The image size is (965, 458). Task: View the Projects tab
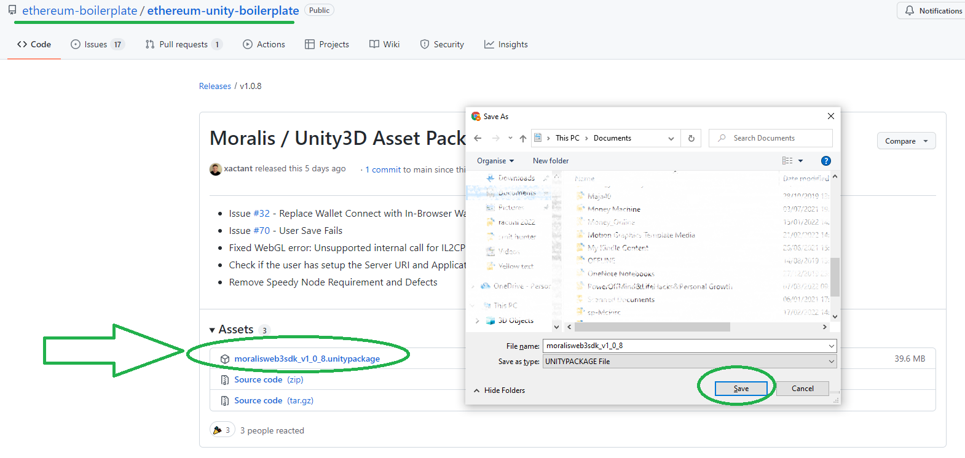coord(327,44)
